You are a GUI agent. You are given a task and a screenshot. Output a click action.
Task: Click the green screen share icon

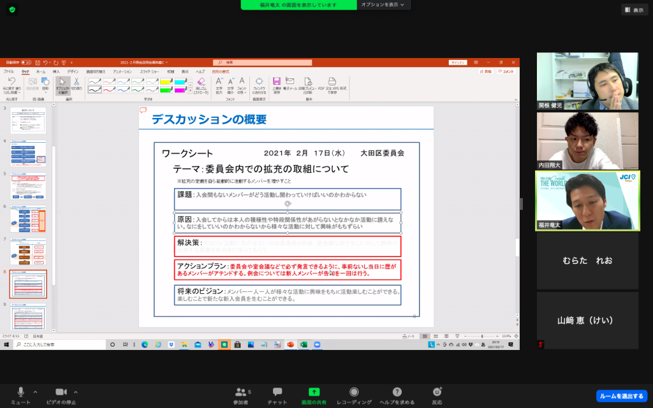pyautogui.click(x=314, y=392)
